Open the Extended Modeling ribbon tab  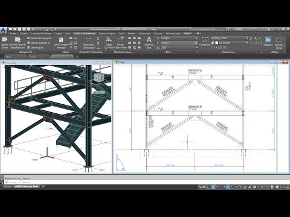coord(41,34)
